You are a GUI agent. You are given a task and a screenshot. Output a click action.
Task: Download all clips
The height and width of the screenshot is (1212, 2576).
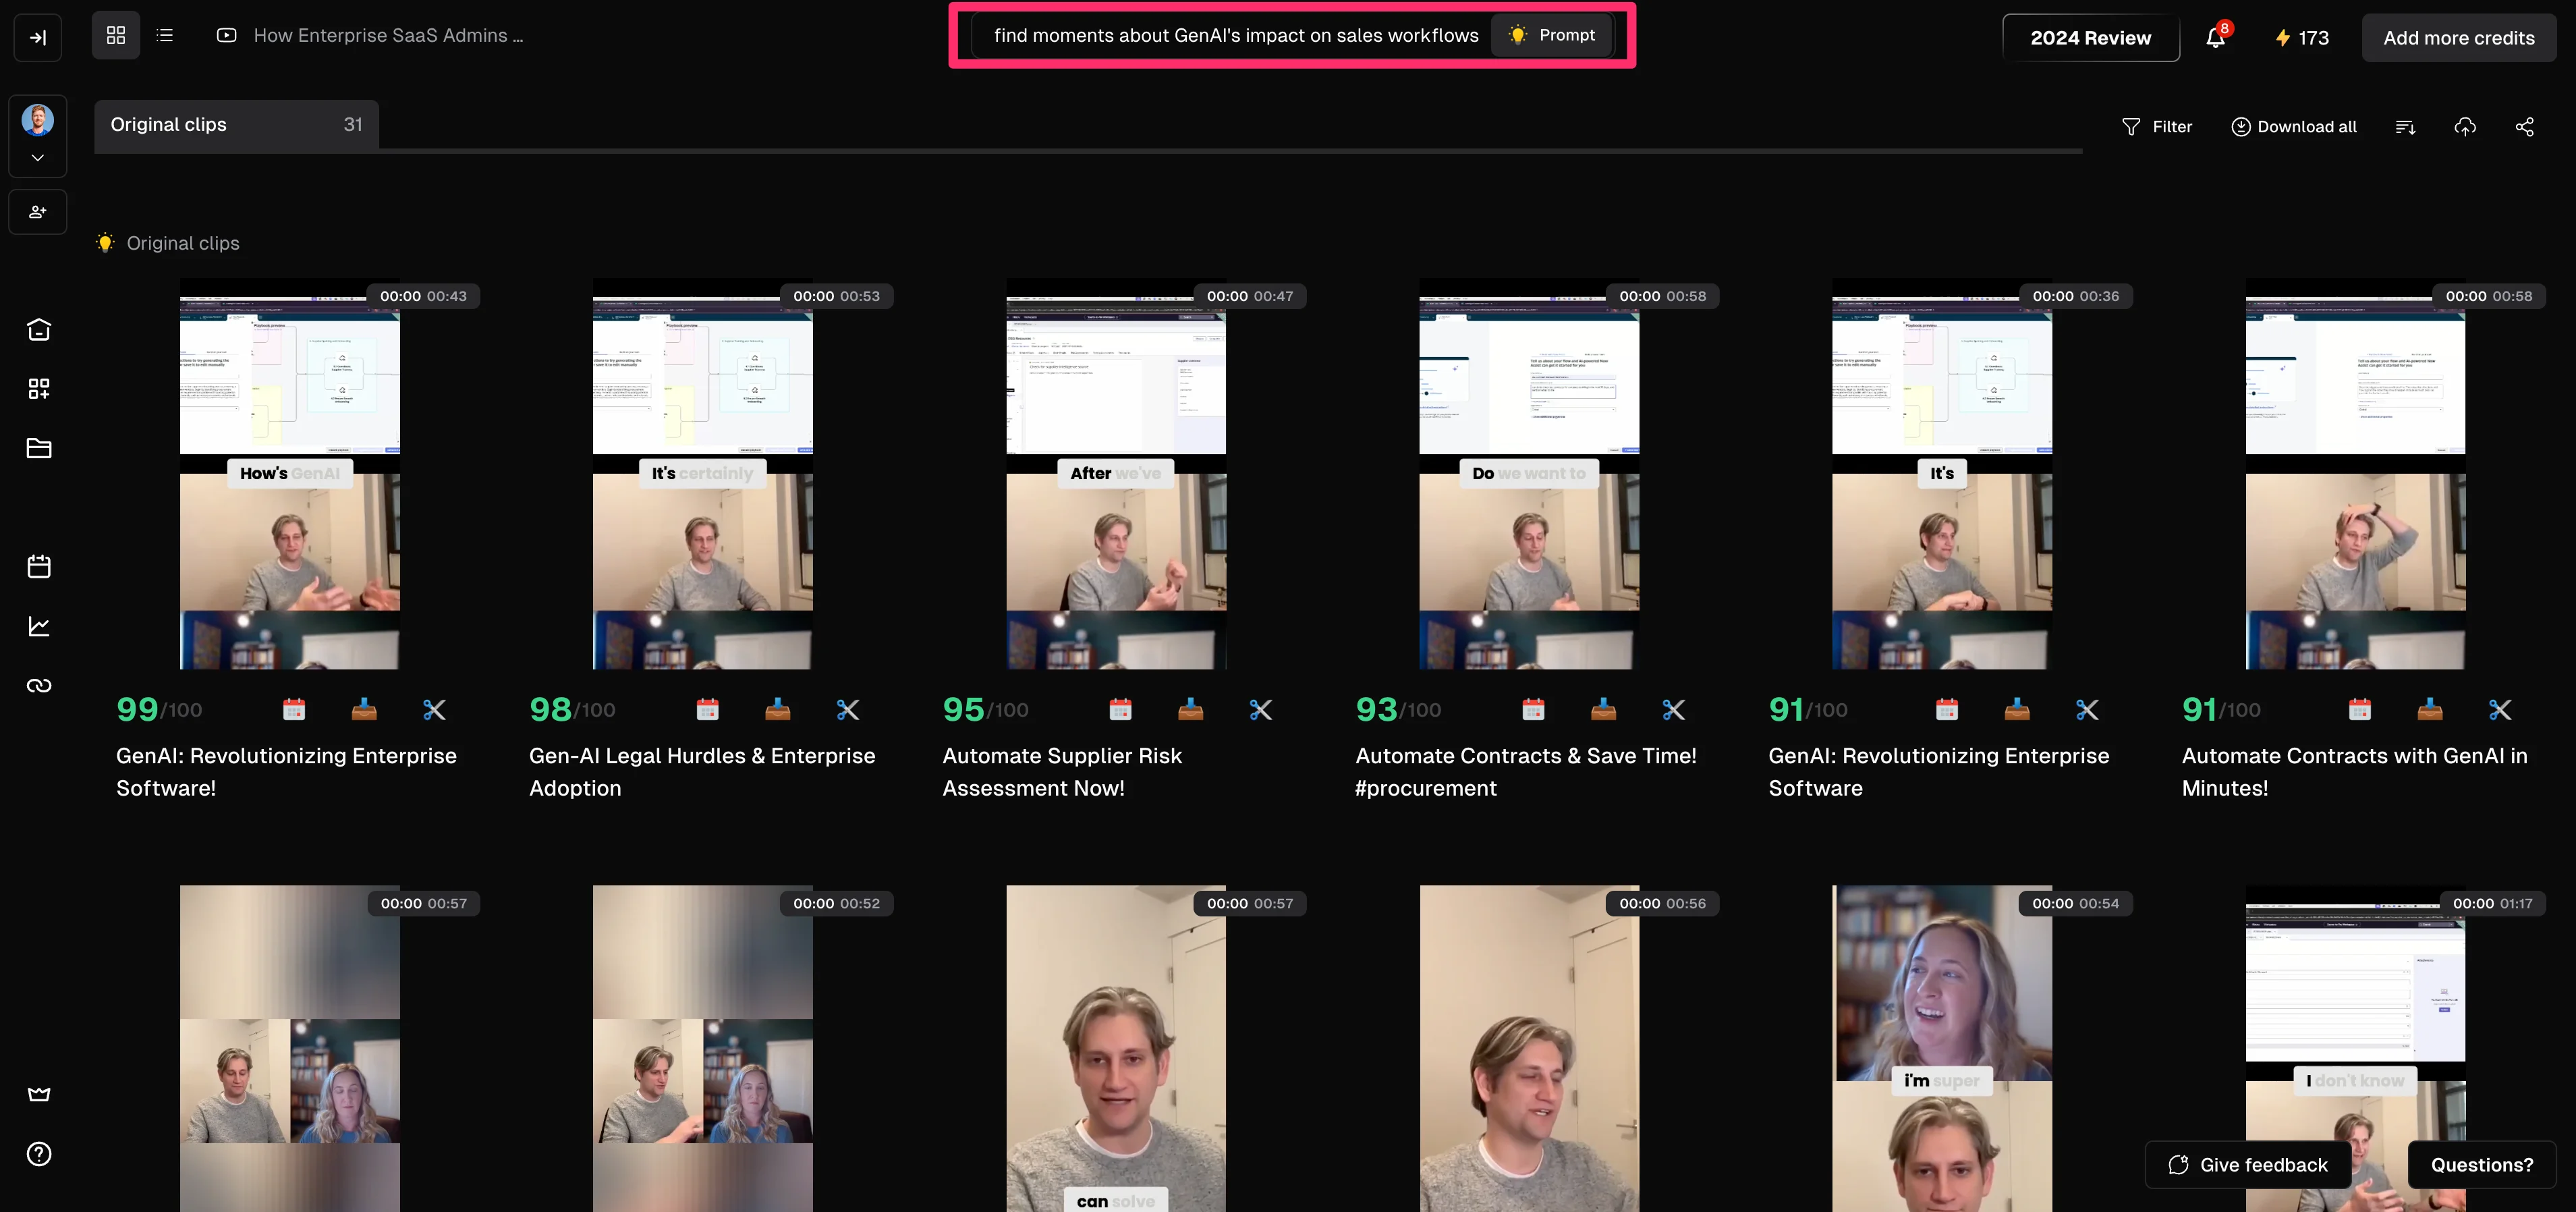click(2294, 127)
